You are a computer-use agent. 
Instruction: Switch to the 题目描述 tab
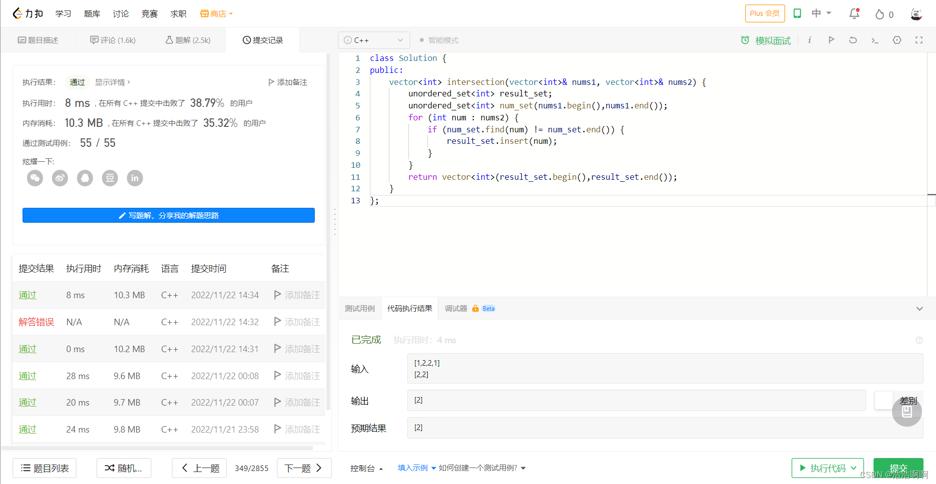click(38, 40)
